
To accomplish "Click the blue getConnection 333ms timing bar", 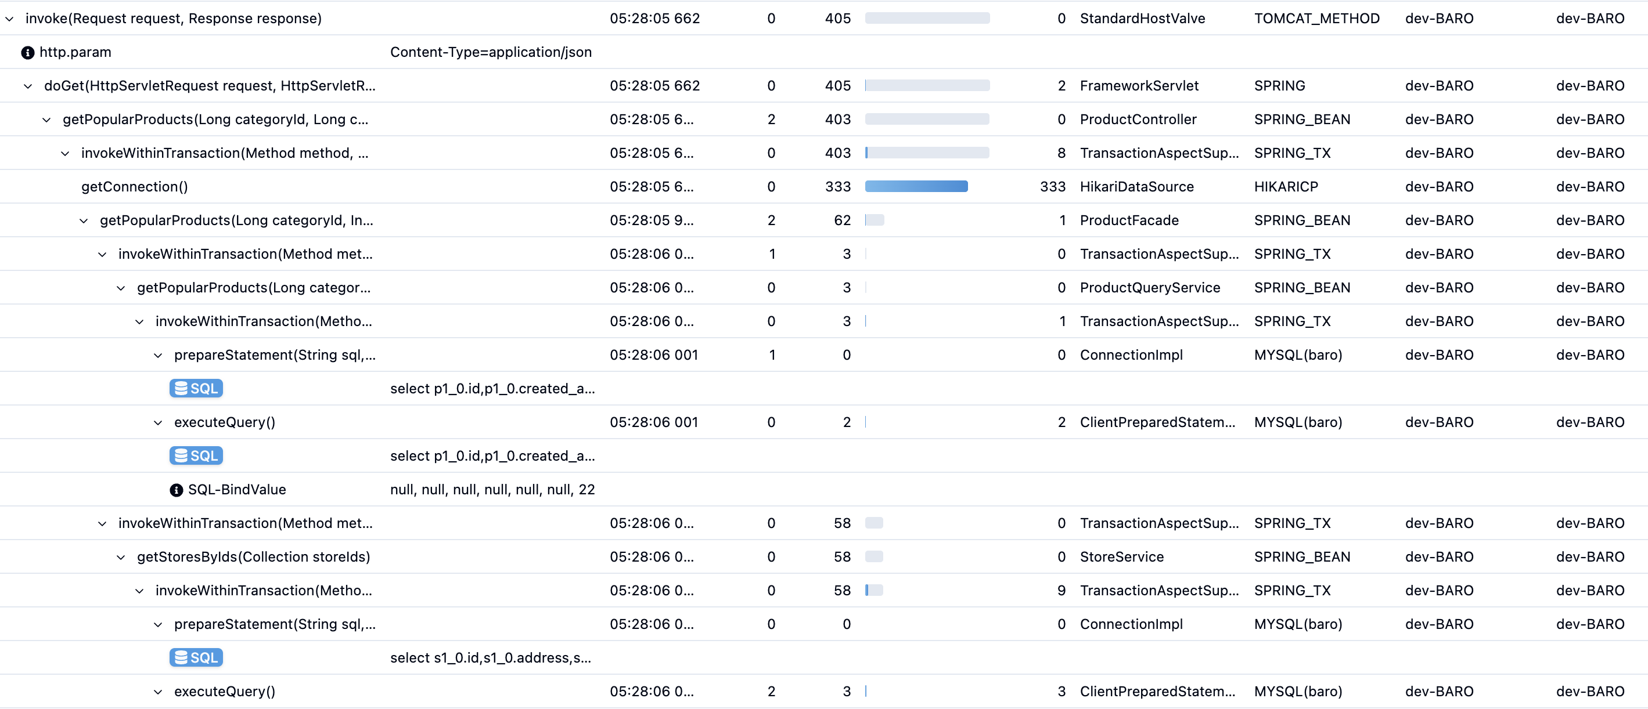I will (916, 187).
